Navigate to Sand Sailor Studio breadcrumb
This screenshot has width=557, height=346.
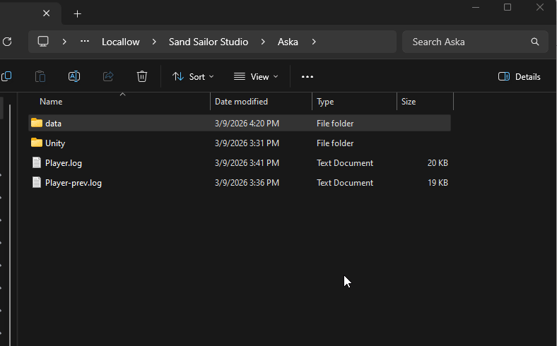(x=209, y=42)
